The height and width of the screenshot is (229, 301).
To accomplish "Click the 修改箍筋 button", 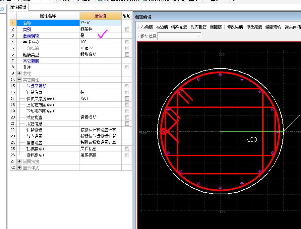I will [254, 27].
